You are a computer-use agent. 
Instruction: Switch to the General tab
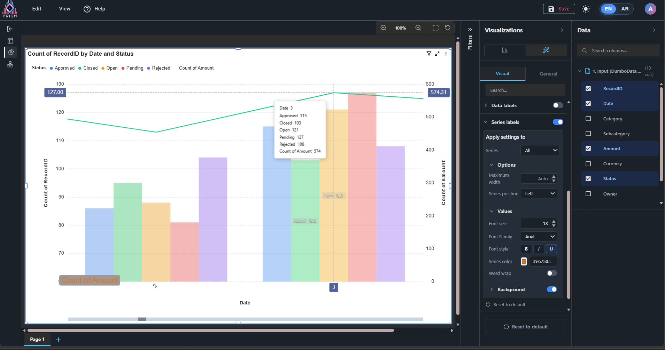point(548,74)
